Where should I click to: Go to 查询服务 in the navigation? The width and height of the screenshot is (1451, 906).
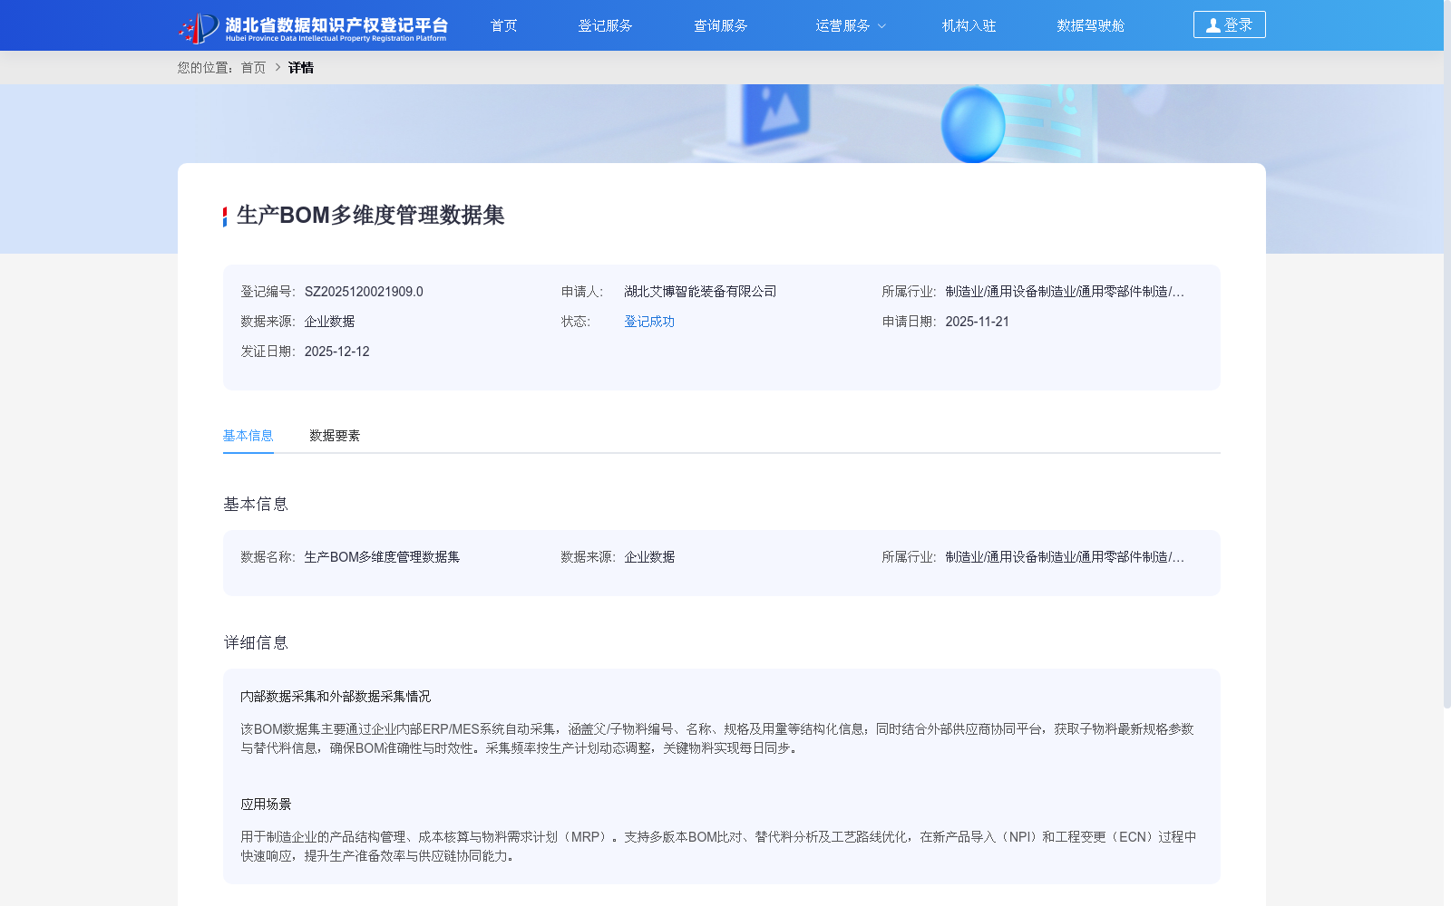pos(721,25)
